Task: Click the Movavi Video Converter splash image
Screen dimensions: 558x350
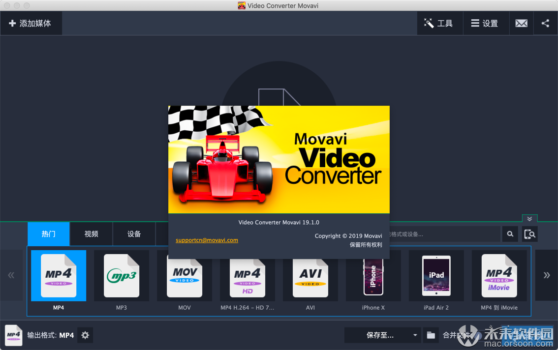Action: click(279, 160)
